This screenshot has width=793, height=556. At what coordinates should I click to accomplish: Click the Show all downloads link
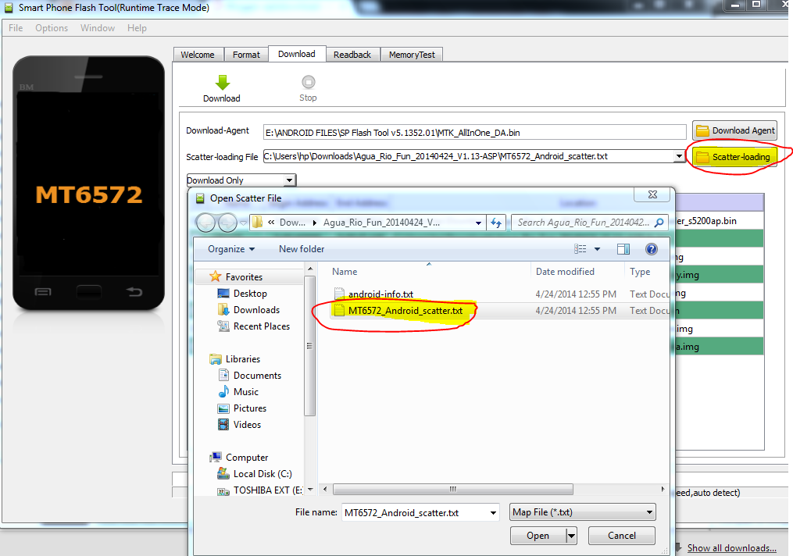click(731, 548)
